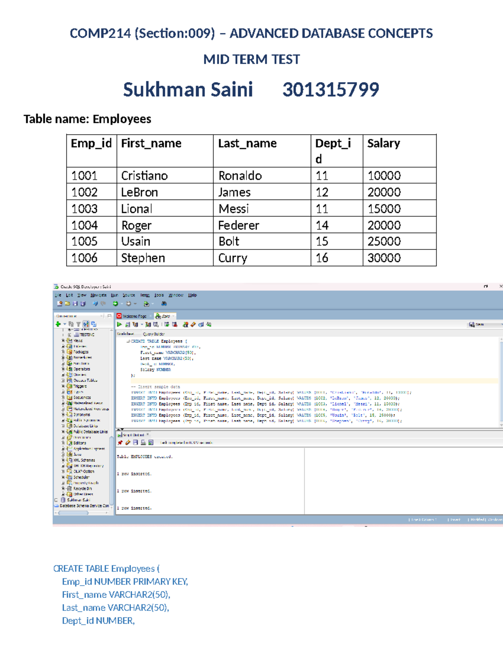Click the Run Script icon
This screenshot has width=503, height=651.
click(127, 324)
